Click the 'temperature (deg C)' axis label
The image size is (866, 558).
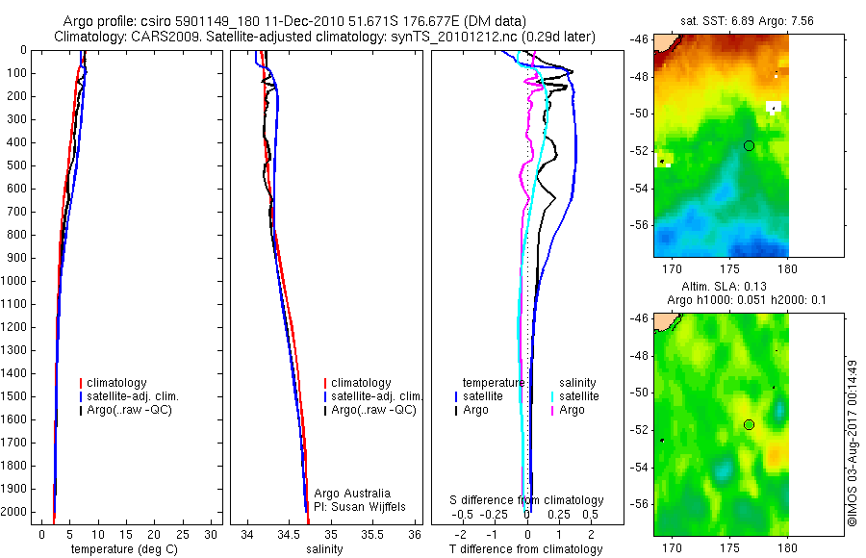point(124,549)
